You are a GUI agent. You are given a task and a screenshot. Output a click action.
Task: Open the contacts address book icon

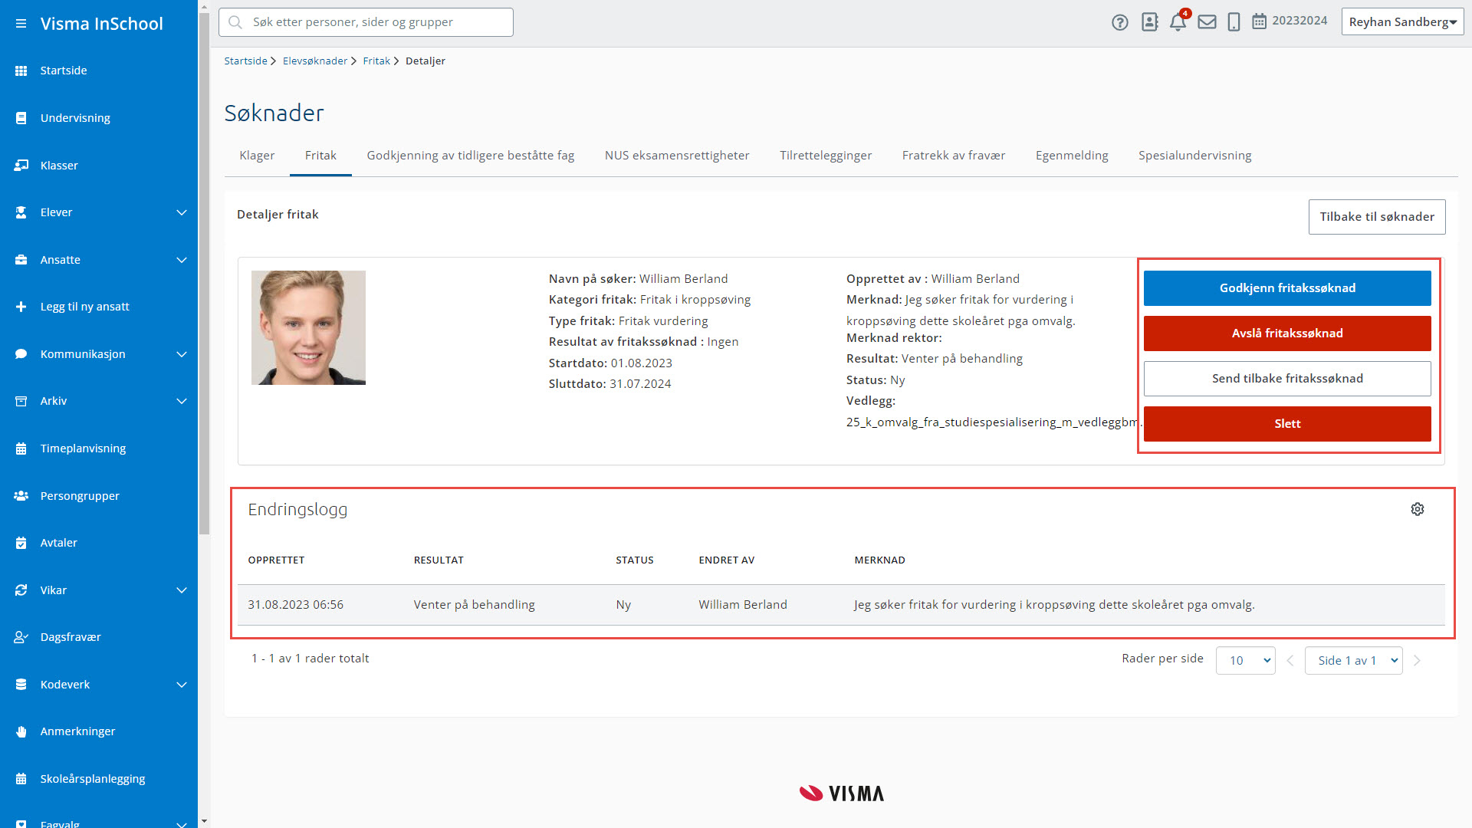coord(1149,21)
